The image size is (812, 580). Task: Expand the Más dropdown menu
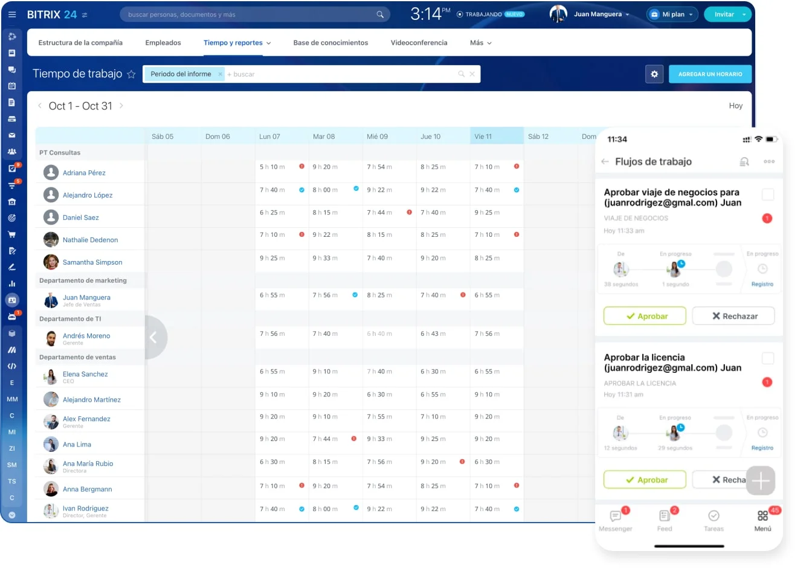(x=481, y=43)
